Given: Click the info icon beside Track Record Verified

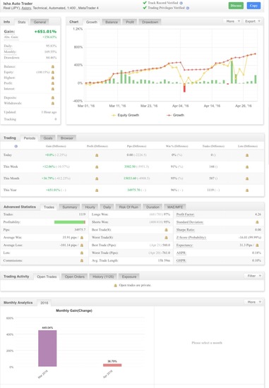Looking at the screenshot, I should coord(181,3).
